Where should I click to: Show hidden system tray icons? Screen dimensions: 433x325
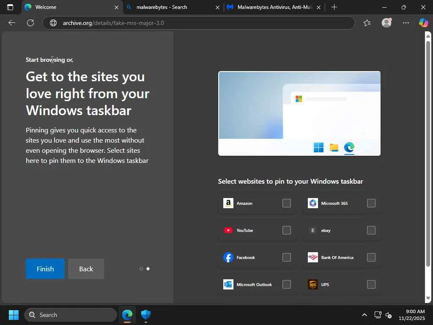click(x=364, y=315)
